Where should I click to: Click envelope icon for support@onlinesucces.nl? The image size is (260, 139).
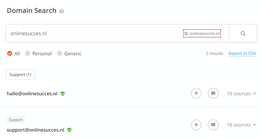(x=213, y=125)
